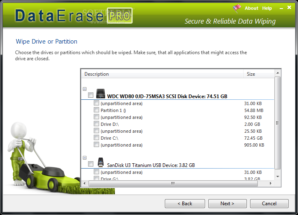
Task: Collapse the SanDisk U3 Titanium tree node
Action: [x=85, y=158]
